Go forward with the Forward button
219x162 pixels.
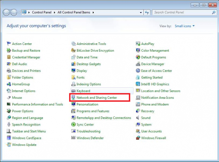click(x=14, y=12)
